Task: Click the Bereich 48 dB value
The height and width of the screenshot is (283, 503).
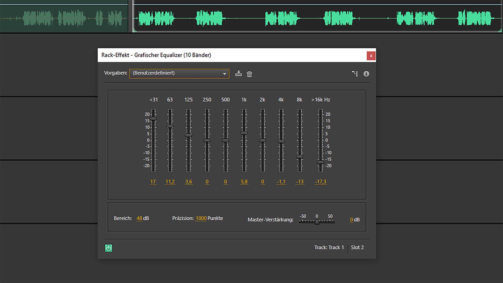Action: point(139,218)
